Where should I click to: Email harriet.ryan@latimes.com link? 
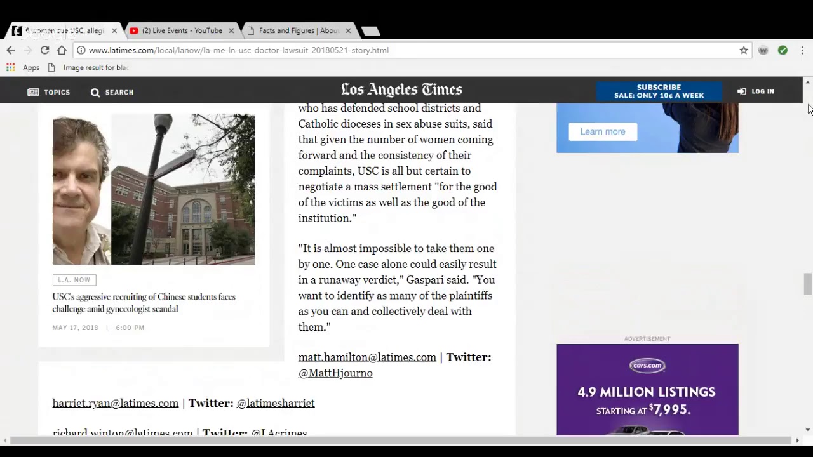(116, 403)
